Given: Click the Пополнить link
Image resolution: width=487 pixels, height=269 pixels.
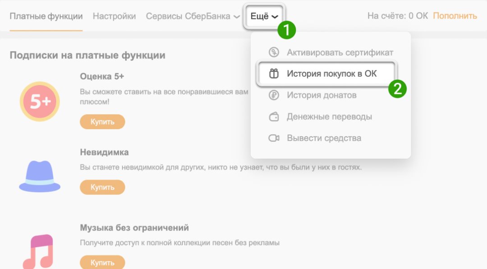Looking at the screenshot, I should point(455,16).
